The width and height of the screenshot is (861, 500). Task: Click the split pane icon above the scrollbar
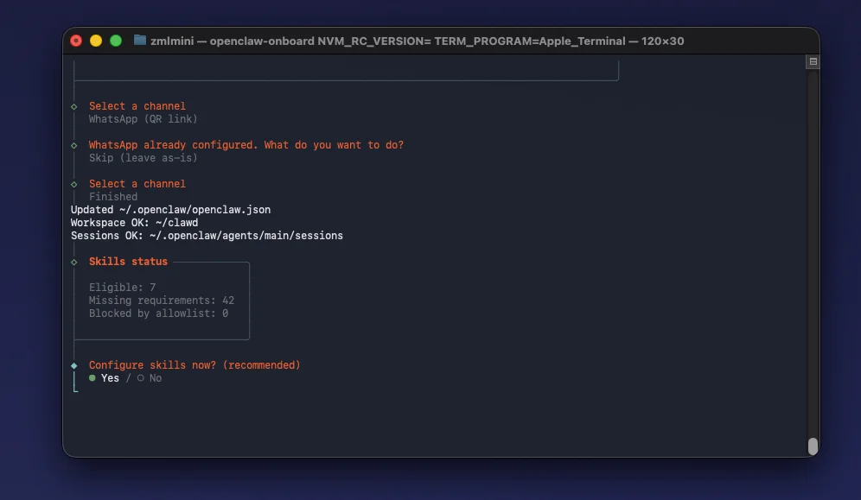click(x=813, y=62)
